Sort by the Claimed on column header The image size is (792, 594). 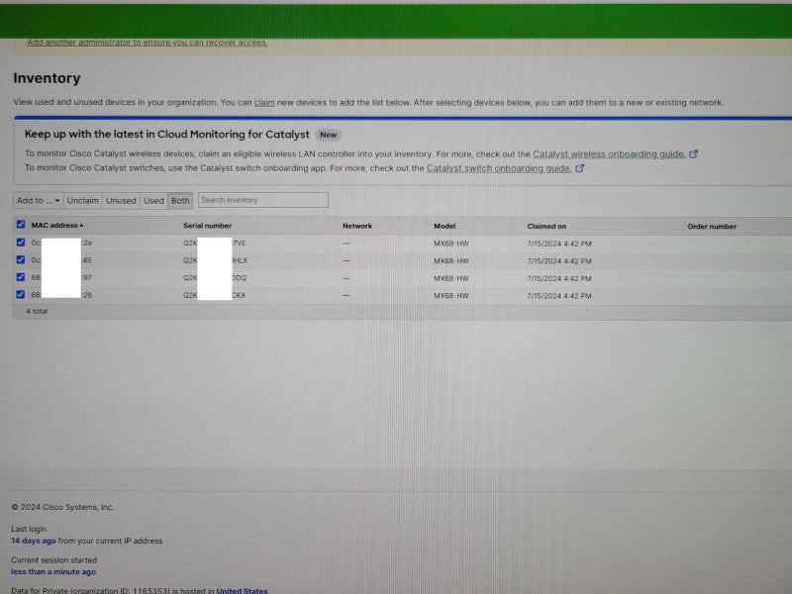tap(546, 227)
